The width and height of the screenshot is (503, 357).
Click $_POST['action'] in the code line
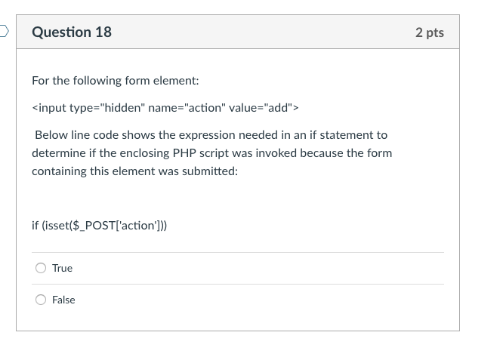click(x=116, y=225)
